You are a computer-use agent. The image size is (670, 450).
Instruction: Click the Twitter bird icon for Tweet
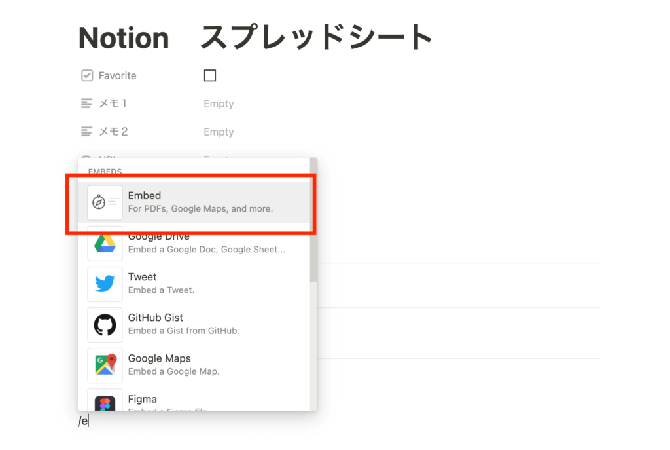[105, 284]
